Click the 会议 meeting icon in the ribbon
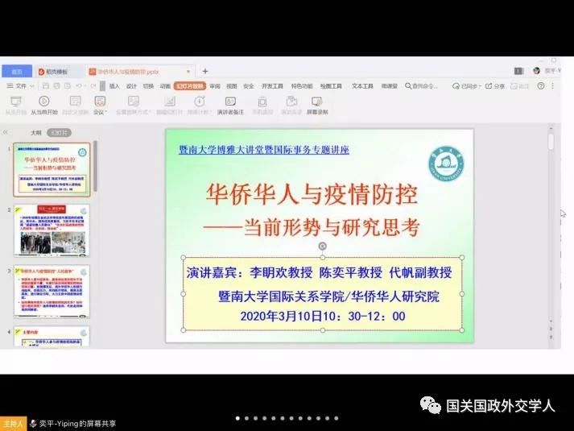 (x=100, y=101)
